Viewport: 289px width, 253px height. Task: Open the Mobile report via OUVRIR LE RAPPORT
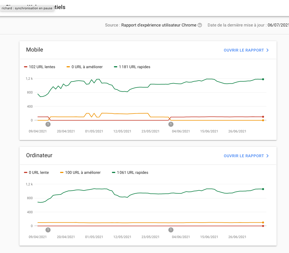(x=244, y=50)
